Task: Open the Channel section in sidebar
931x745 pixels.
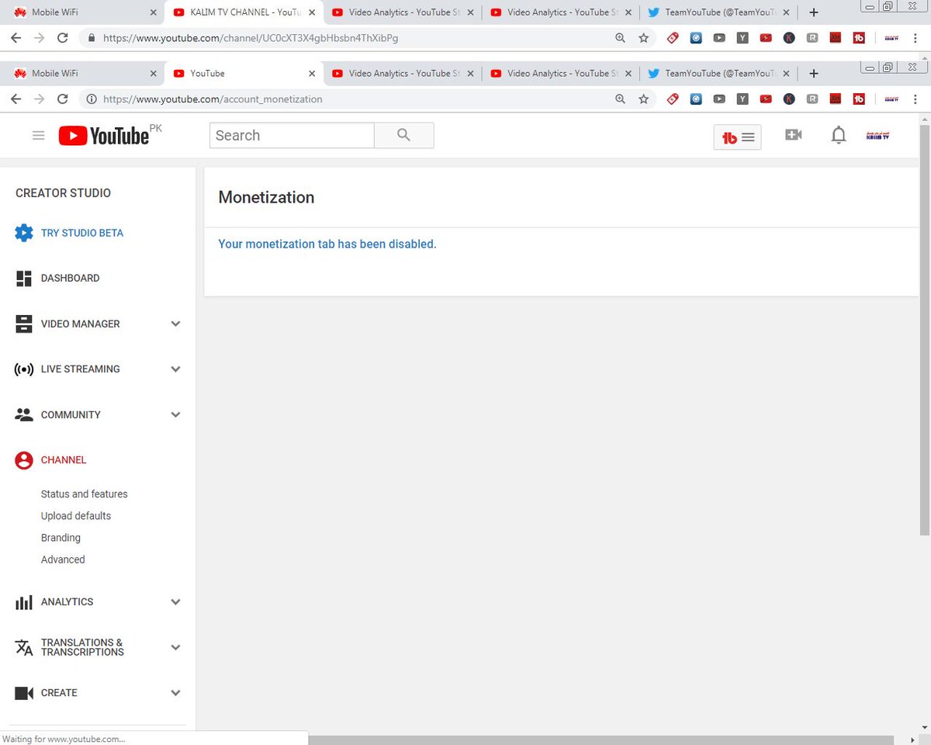Action: click(50, 460)
